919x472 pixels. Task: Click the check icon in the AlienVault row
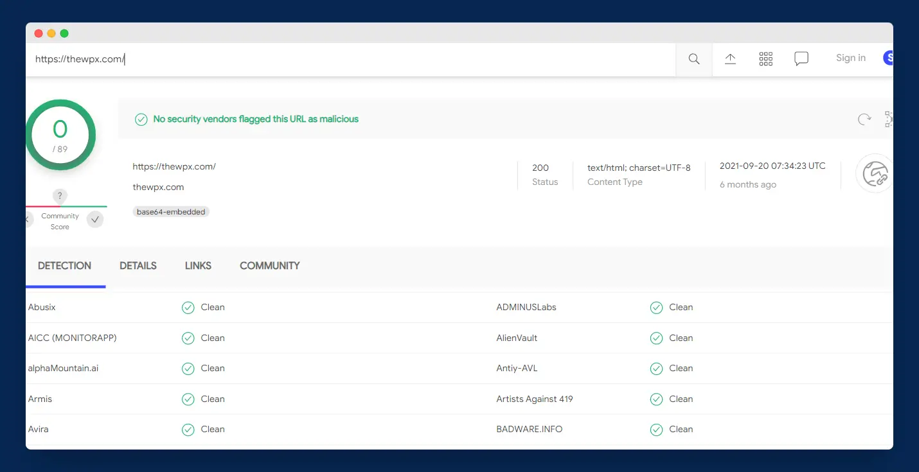[x=656, y=338]
